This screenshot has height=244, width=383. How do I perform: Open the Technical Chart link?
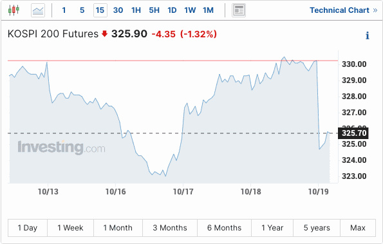tap(344, 10)
